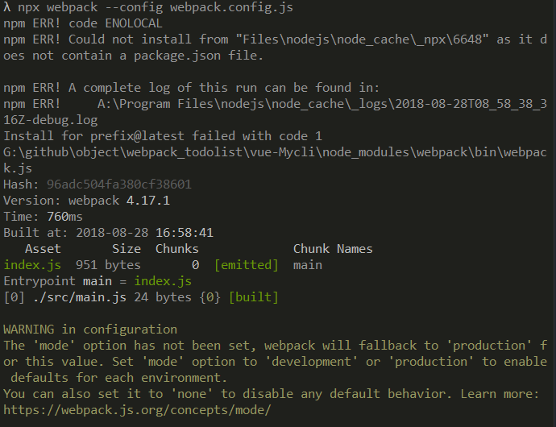Click the Asset column header
The height and width of the screenshot is (427, 556).
click(x=43, y=249)
